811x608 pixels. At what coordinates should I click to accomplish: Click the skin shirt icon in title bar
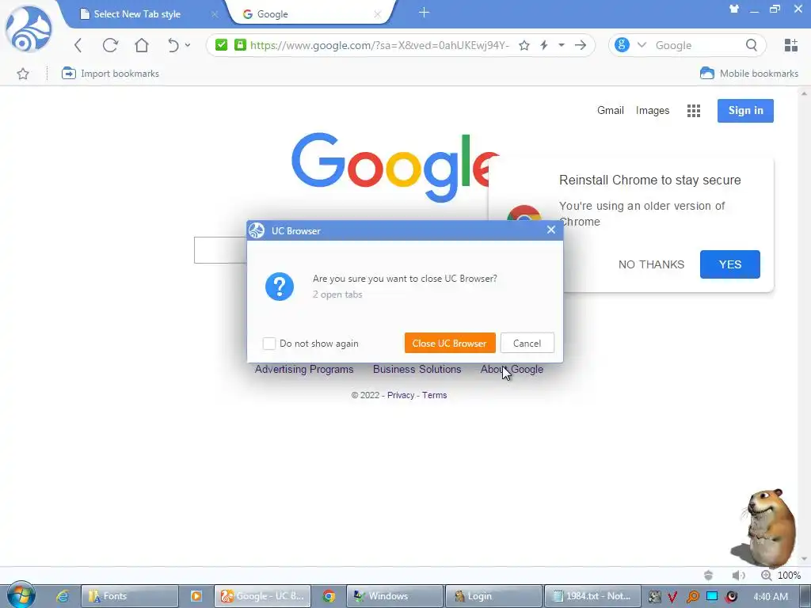pos(734,9)
